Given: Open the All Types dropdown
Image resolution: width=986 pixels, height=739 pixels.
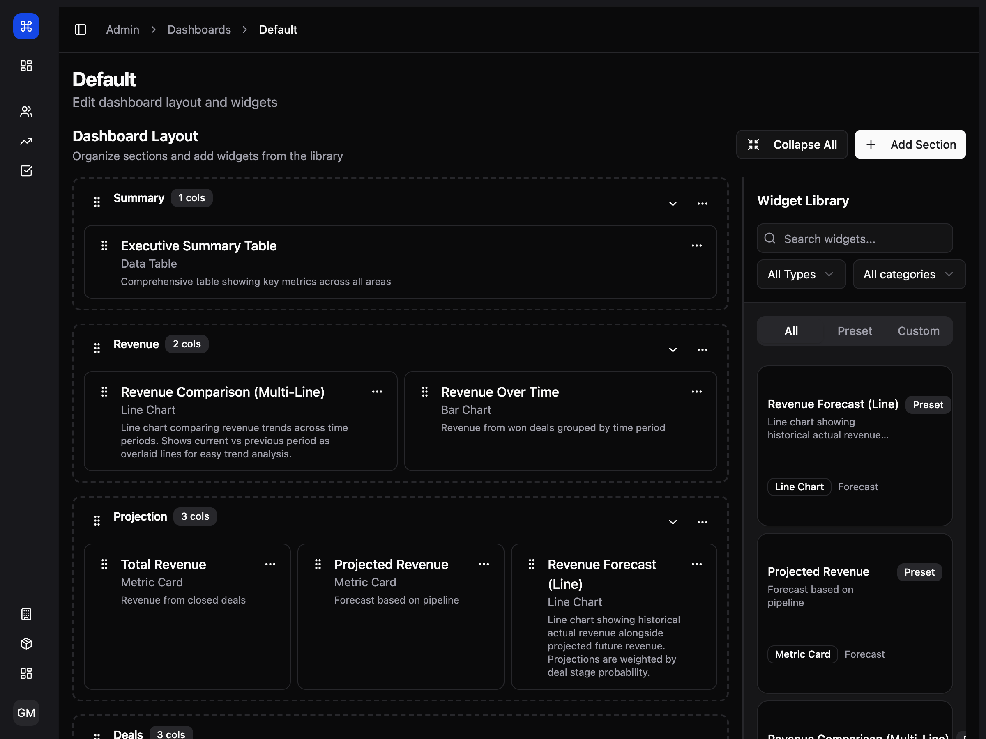Looking at the screenshot, I should [801, 274].
